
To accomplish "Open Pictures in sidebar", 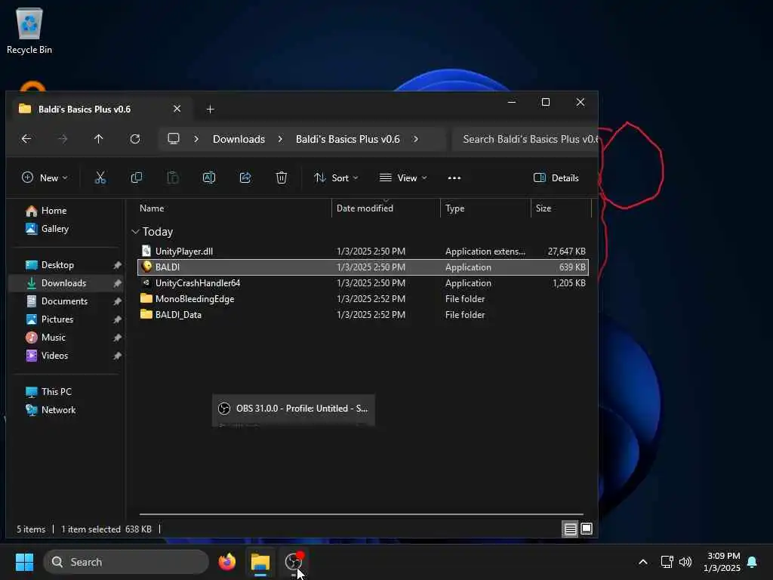I will pyautogui.click(x=67, y=319).
